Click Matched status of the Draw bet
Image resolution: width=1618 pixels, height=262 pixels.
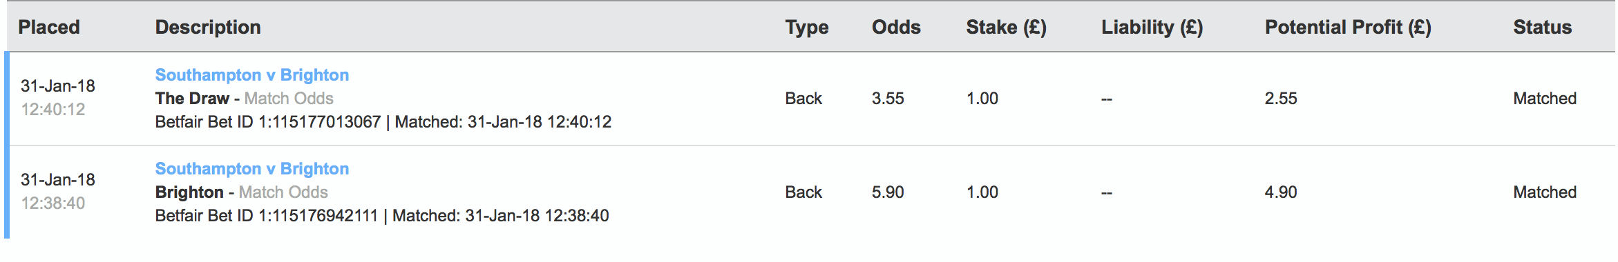[x=1545, y=99]
